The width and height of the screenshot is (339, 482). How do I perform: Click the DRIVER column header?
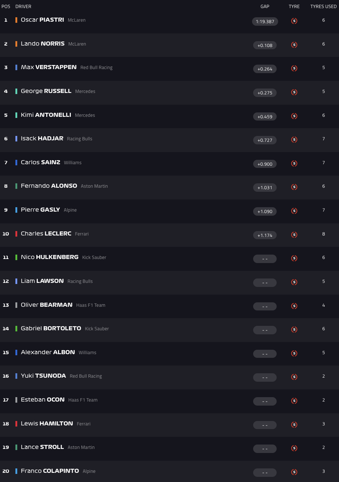(23, 7)
